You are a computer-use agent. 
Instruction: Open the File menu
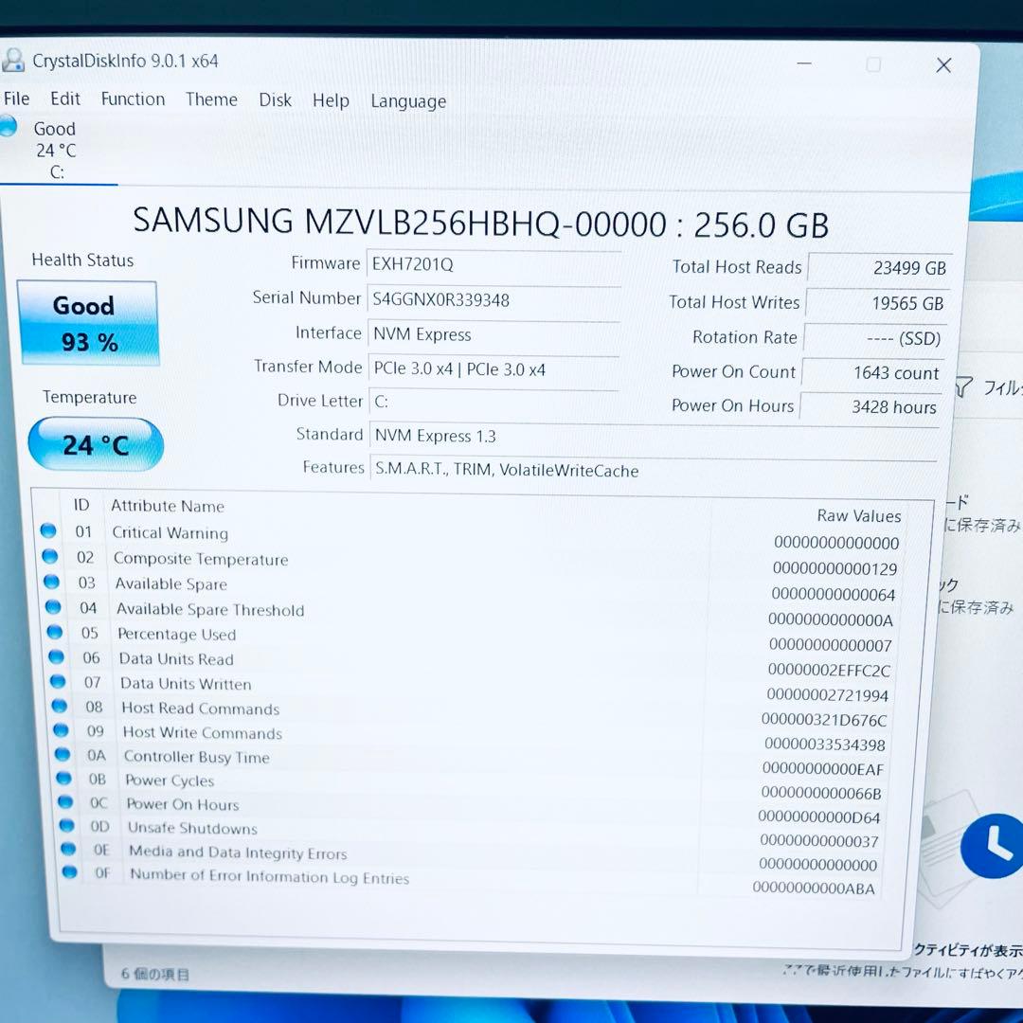coord(16,99)
